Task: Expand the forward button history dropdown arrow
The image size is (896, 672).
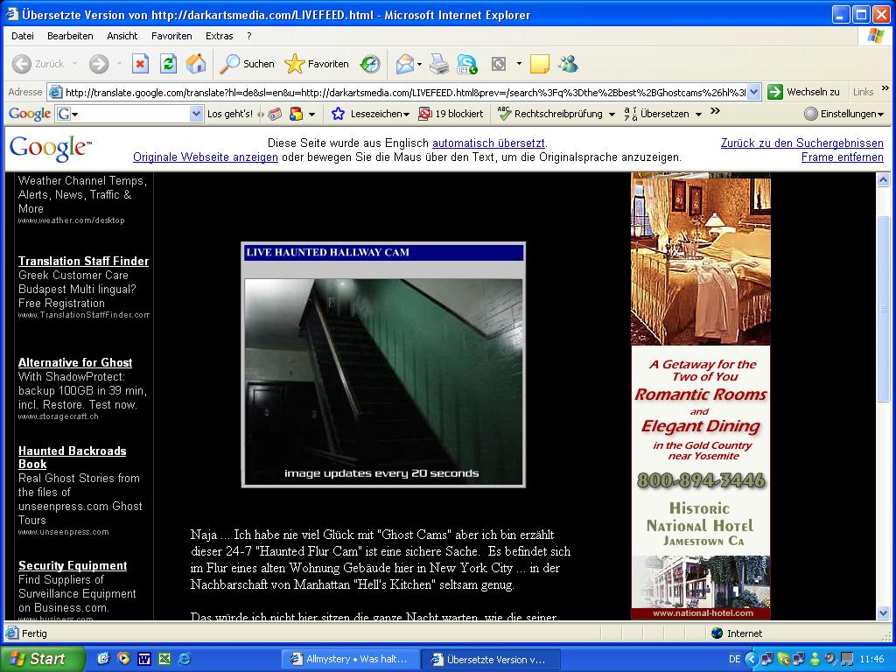Action: [x=119, y=64]
